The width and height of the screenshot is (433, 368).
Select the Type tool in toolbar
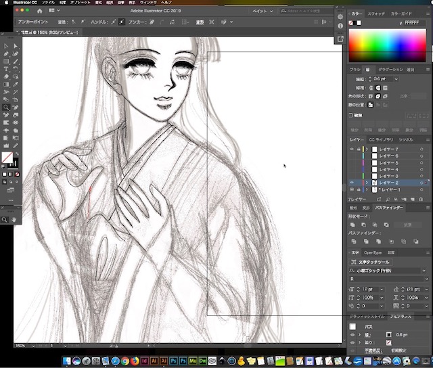click(6, 69)
